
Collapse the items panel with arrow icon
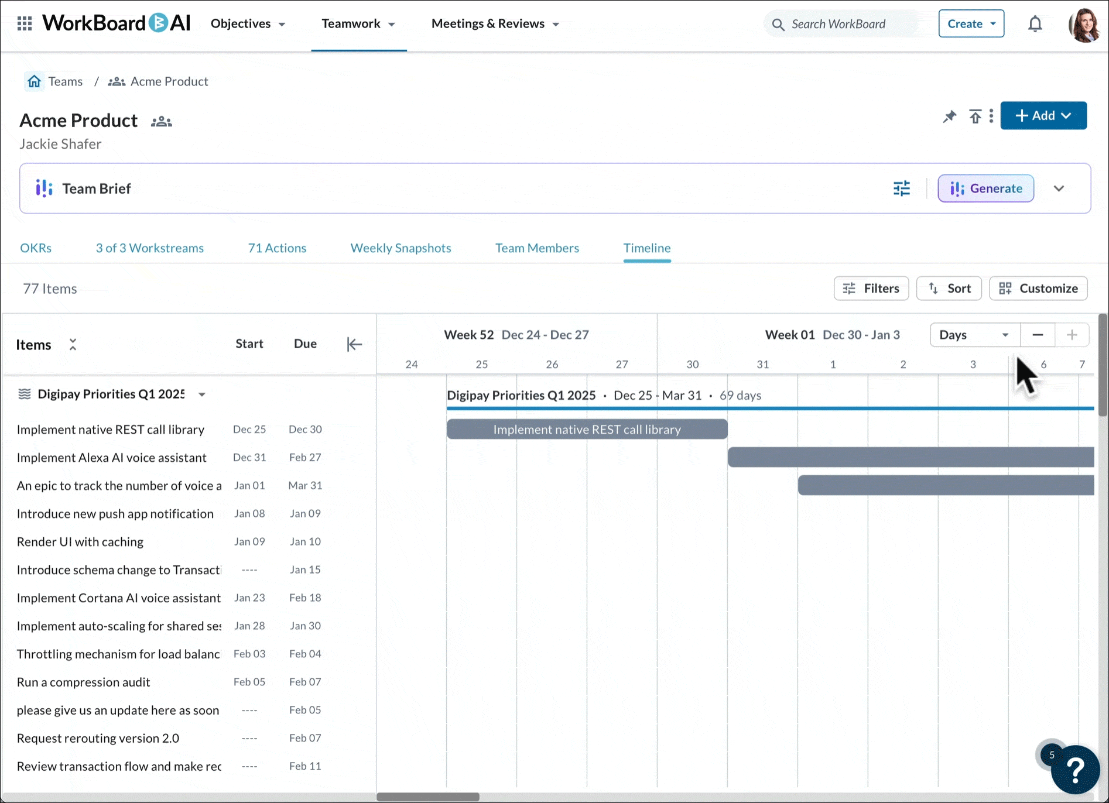(x=354, y=344)
